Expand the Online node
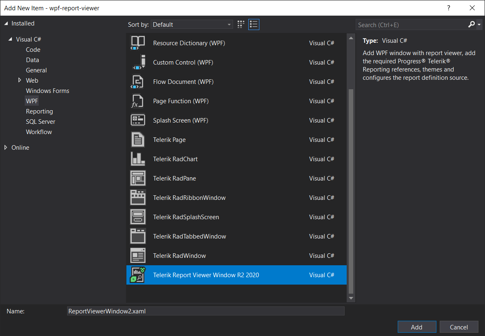485x336 pixels. [6, 148]
